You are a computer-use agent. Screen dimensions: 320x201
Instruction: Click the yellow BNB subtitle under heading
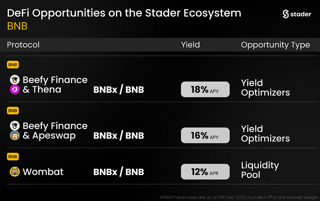[17, 26]
